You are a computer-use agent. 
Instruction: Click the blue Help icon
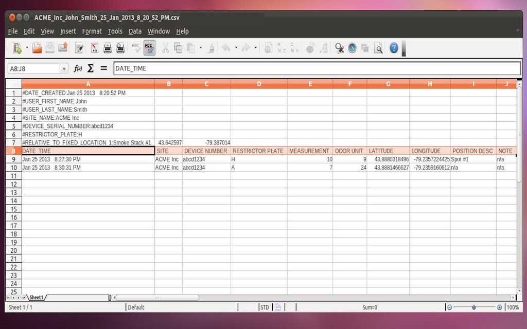coord(394,48)
